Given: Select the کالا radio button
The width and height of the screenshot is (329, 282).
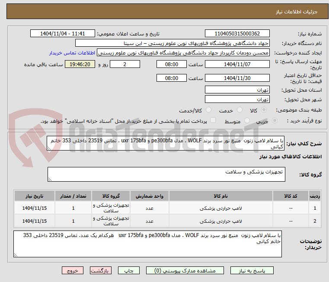Looking at the screenshot, I should (264, 109).
